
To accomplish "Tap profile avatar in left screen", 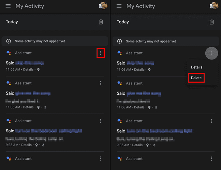I will click(103, 6).
